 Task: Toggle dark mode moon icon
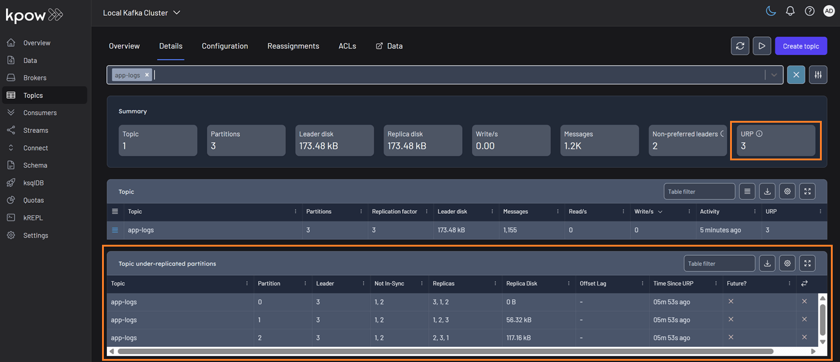(771, 11)
